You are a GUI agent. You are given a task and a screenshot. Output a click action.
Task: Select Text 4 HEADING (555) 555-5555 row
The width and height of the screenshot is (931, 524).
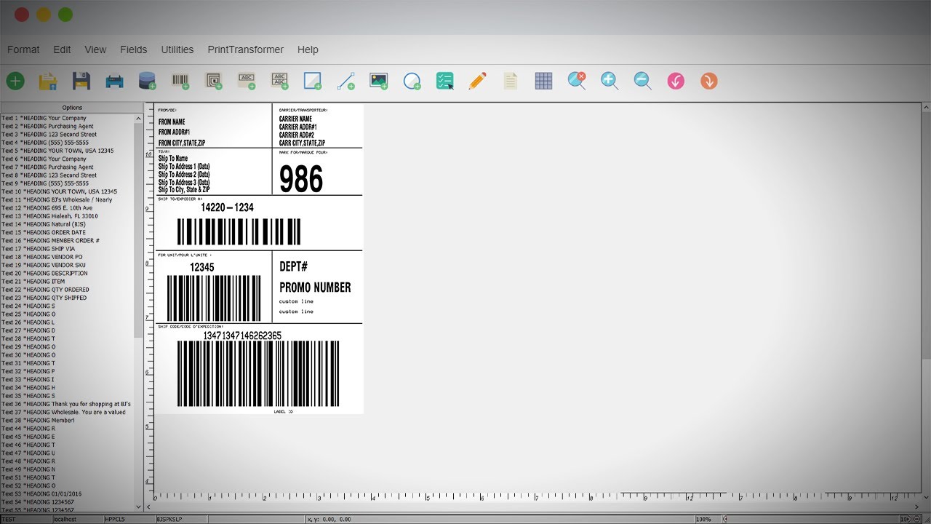click(67, 143)
